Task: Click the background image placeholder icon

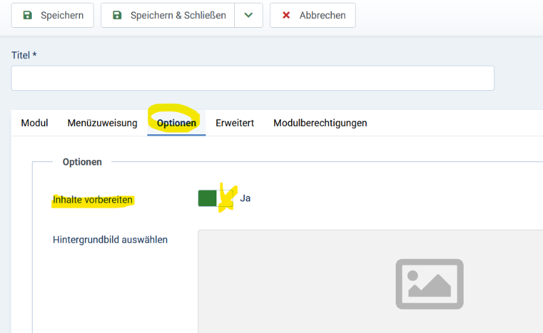Action: click(430, 284)
